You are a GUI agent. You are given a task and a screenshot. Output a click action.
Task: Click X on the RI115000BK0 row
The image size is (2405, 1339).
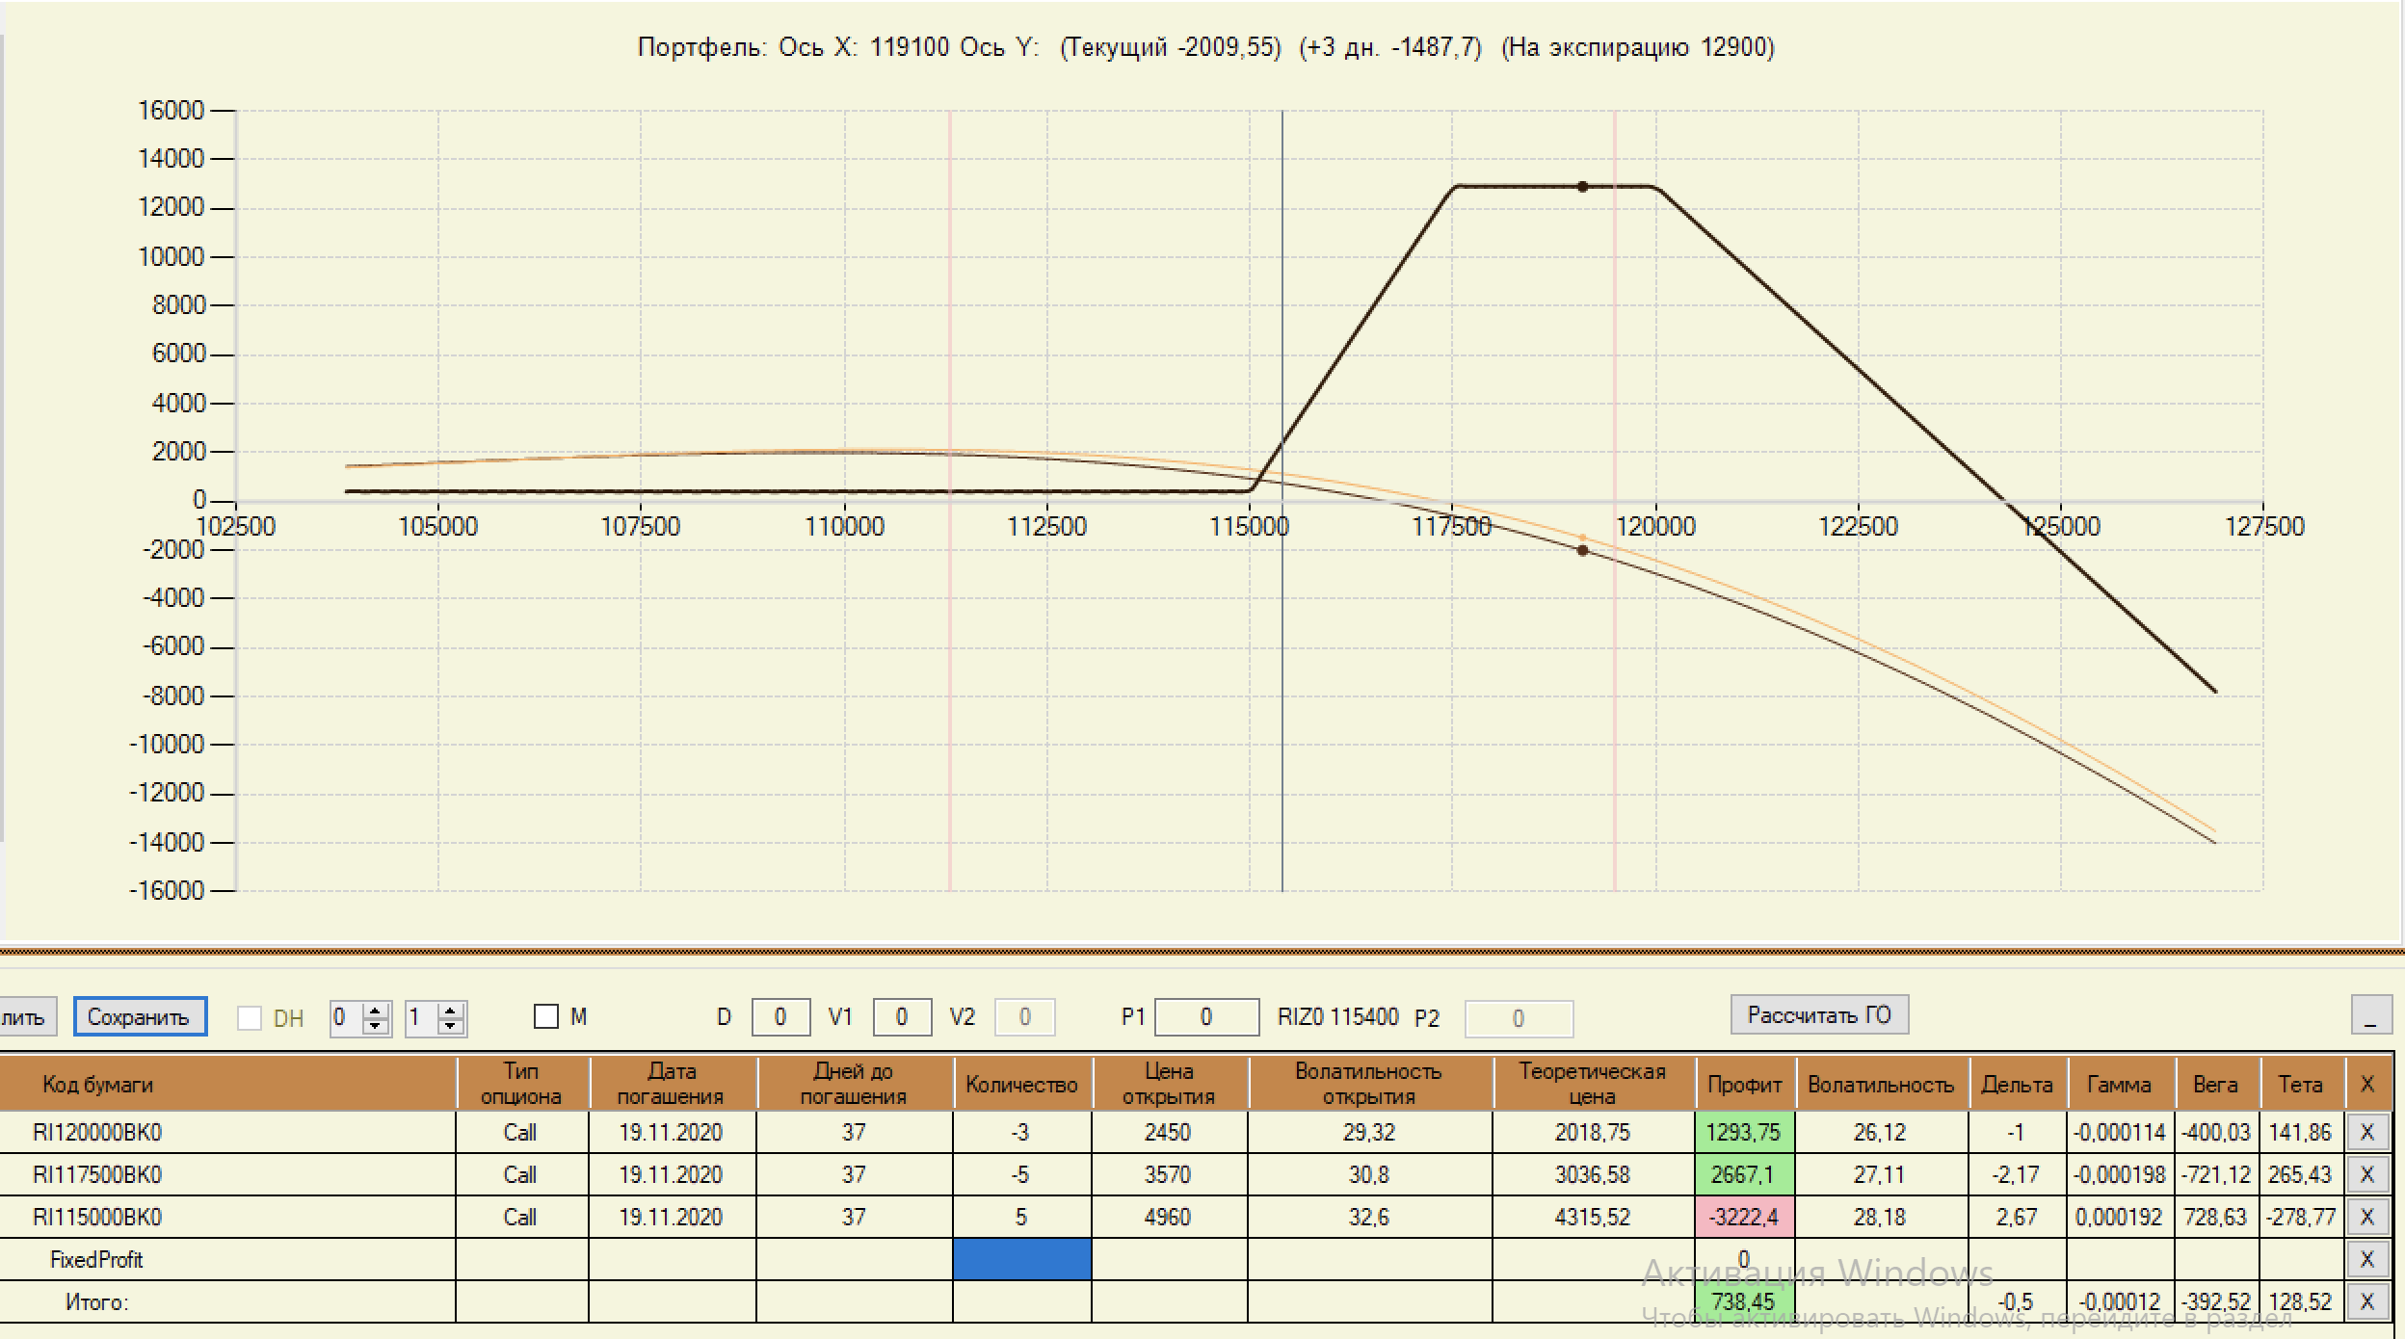pos(2366,1217)
